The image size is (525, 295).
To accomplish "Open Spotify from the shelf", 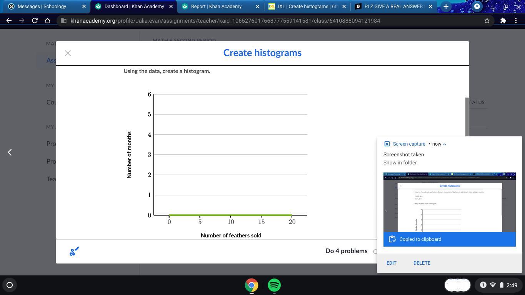I will (x=274, y=285).
